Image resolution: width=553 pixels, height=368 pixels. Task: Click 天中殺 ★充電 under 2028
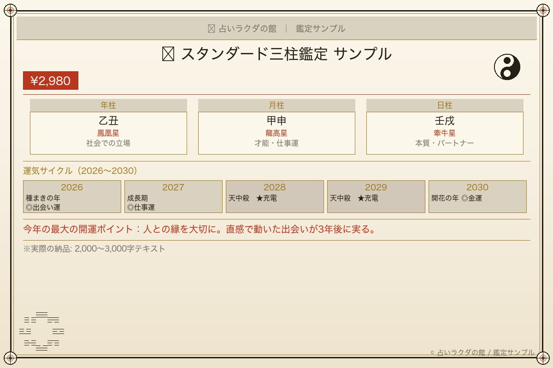(253, 198)
